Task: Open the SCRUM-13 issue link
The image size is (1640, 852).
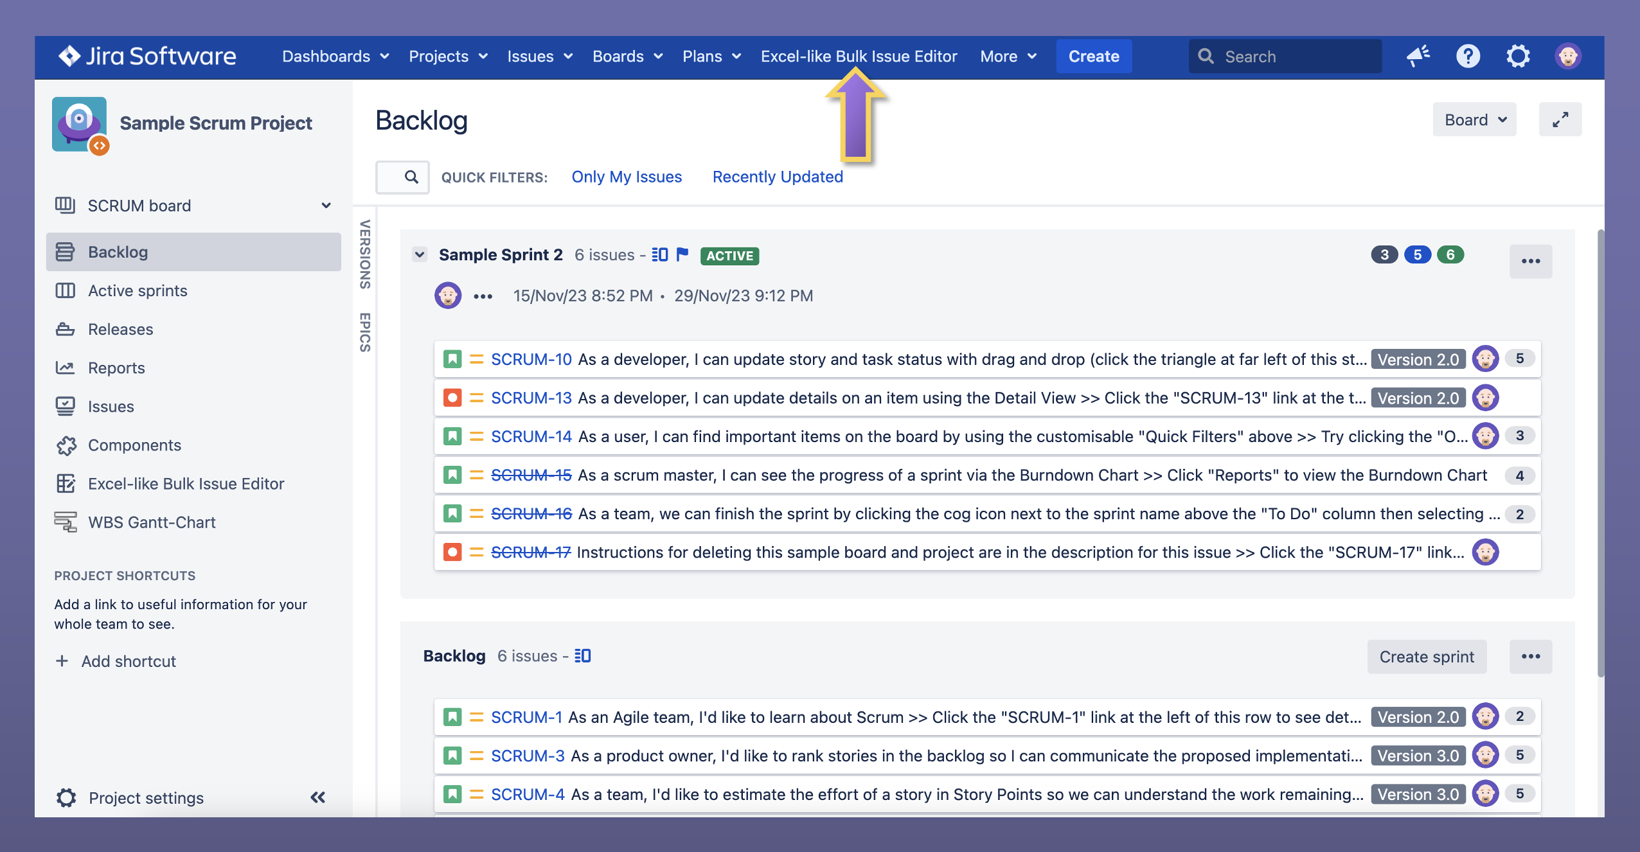Action: click(531, 398)
